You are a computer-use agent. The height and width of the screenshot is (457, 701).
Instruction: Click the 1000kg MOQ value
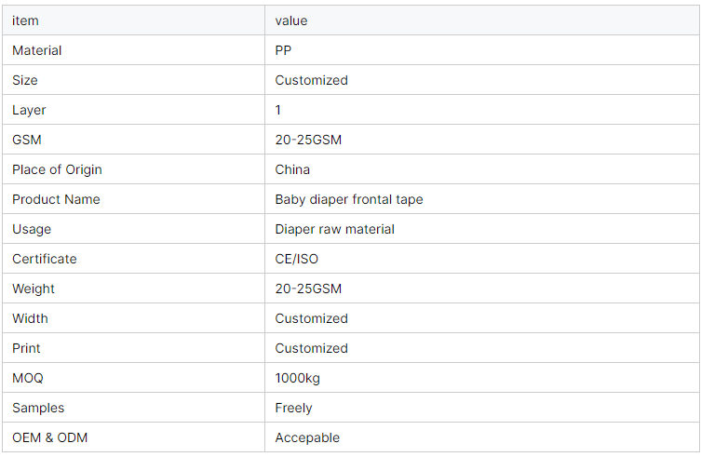point(297,378)
